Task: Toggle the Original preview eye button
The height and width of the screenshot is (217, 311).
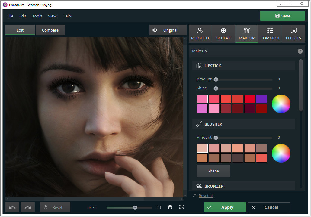Action: click(x=168, y=30)
